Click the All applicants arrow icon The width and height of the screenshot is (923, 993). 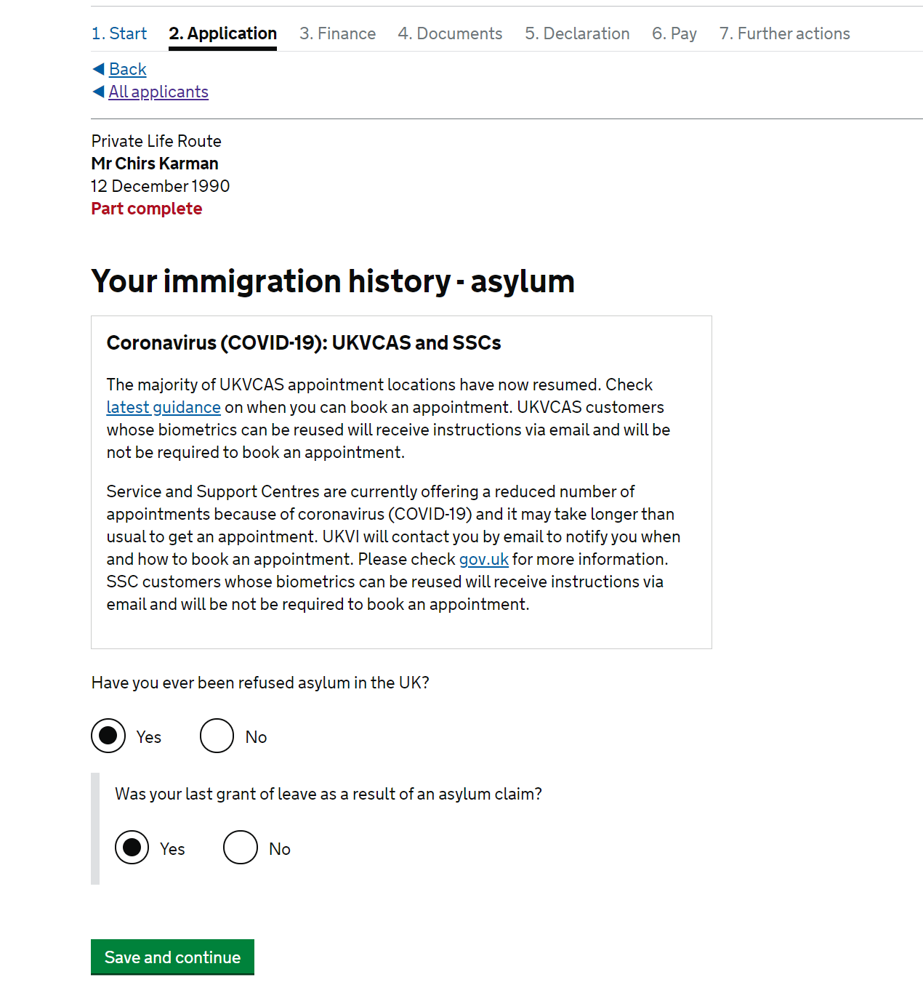pyautogui.click(x=99, y=92)
